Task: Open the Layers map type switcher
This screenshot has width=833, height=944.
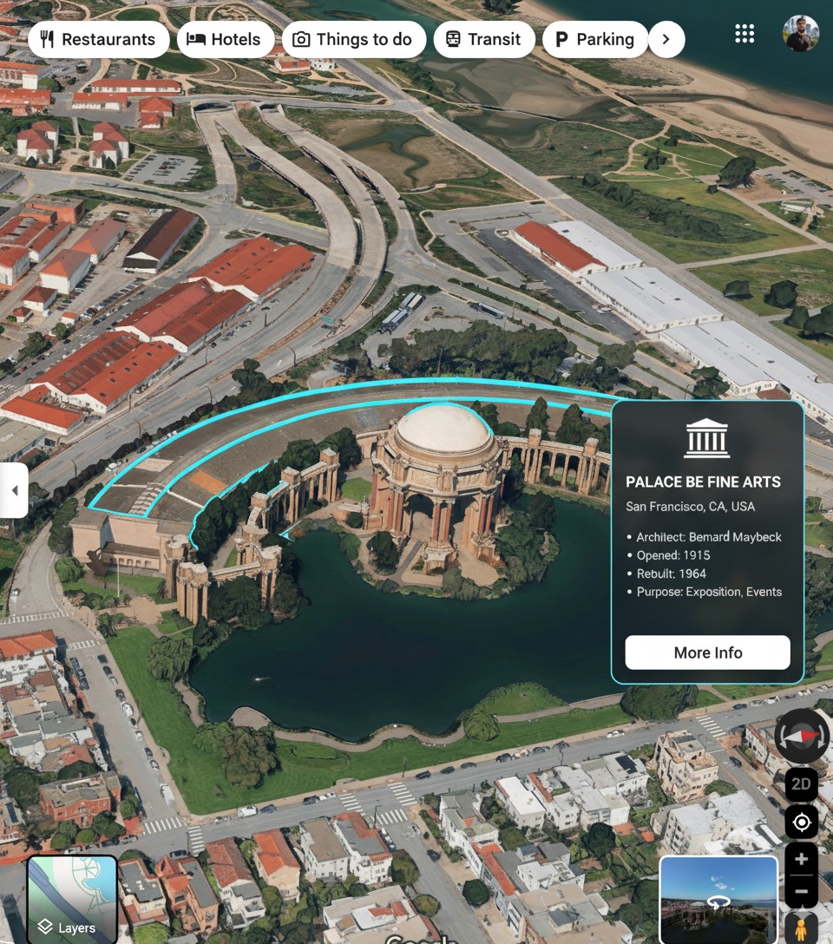Action: tap(72, 899)
